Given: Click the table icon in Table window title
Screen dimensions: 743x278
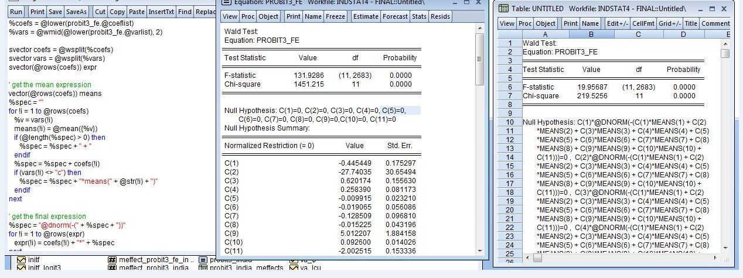Looking at the screenshot, I should tap(503, 9).
